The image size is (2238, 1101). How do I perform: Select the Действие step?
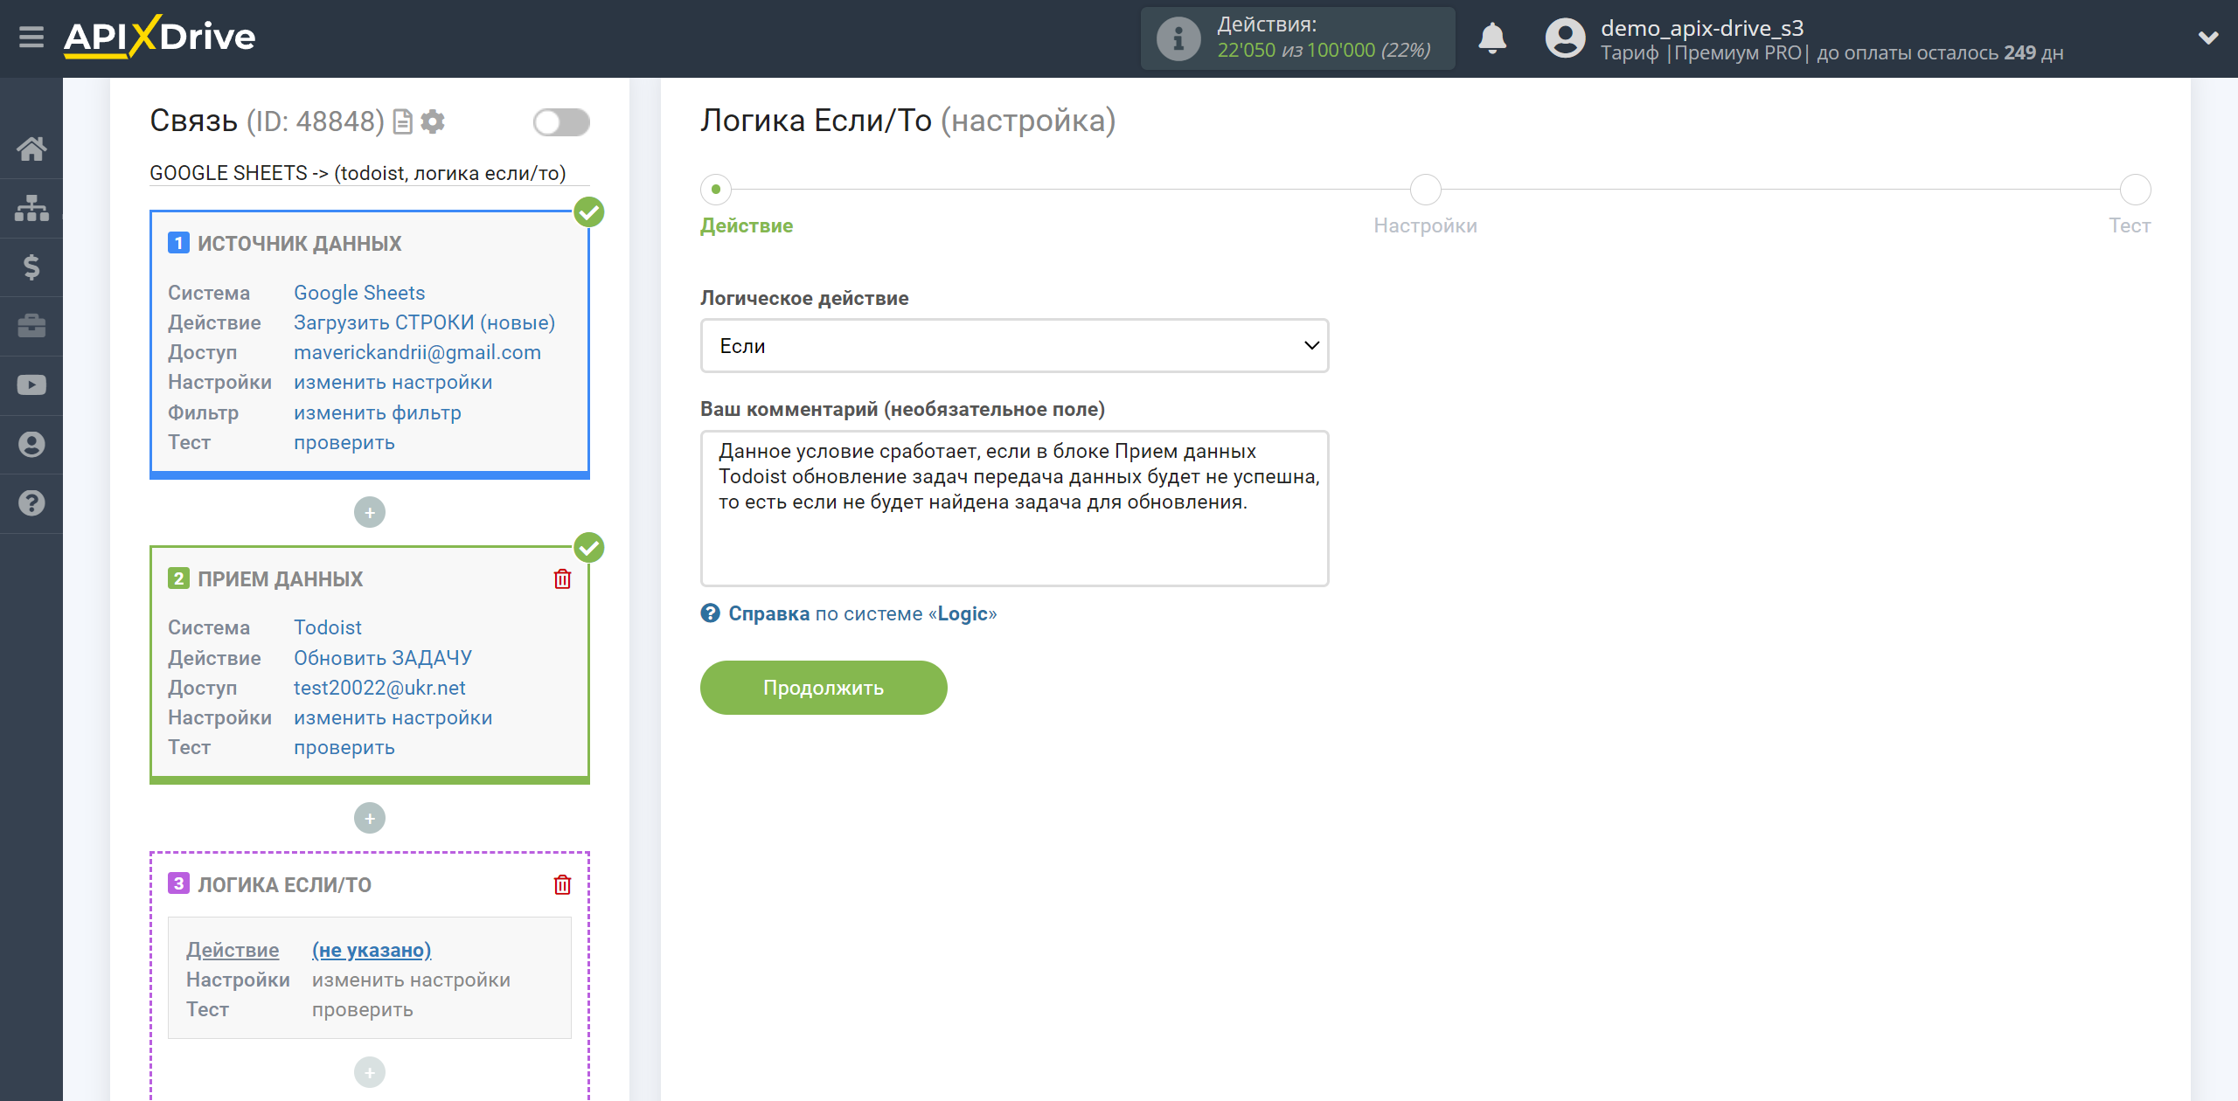716,190
